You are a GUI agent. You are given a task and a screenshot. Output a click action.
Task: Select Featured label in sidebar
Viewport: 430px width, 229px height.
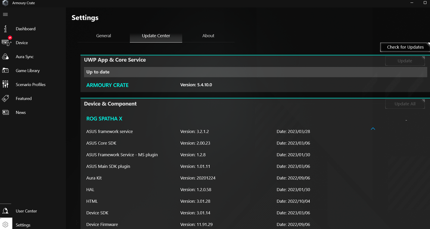point(24,99)
